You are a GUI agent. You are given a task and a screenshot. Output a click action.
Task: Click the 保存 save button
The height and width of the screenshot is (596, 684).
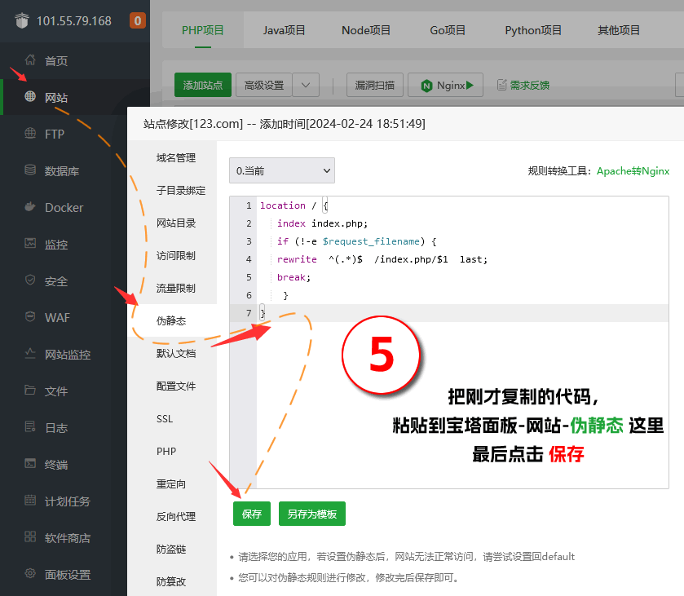[251, 514]
